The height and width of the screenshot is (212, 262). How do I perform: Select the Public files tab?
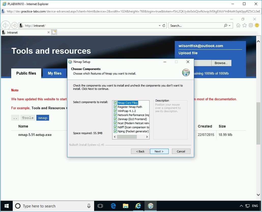26,73
